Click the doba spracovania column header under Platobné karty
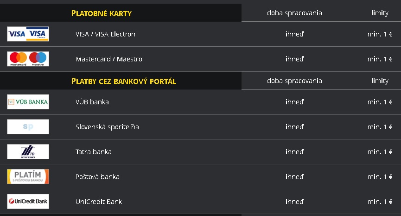This screenshot has width=401, height=216. pyautogui.click(x=294, y=13)
